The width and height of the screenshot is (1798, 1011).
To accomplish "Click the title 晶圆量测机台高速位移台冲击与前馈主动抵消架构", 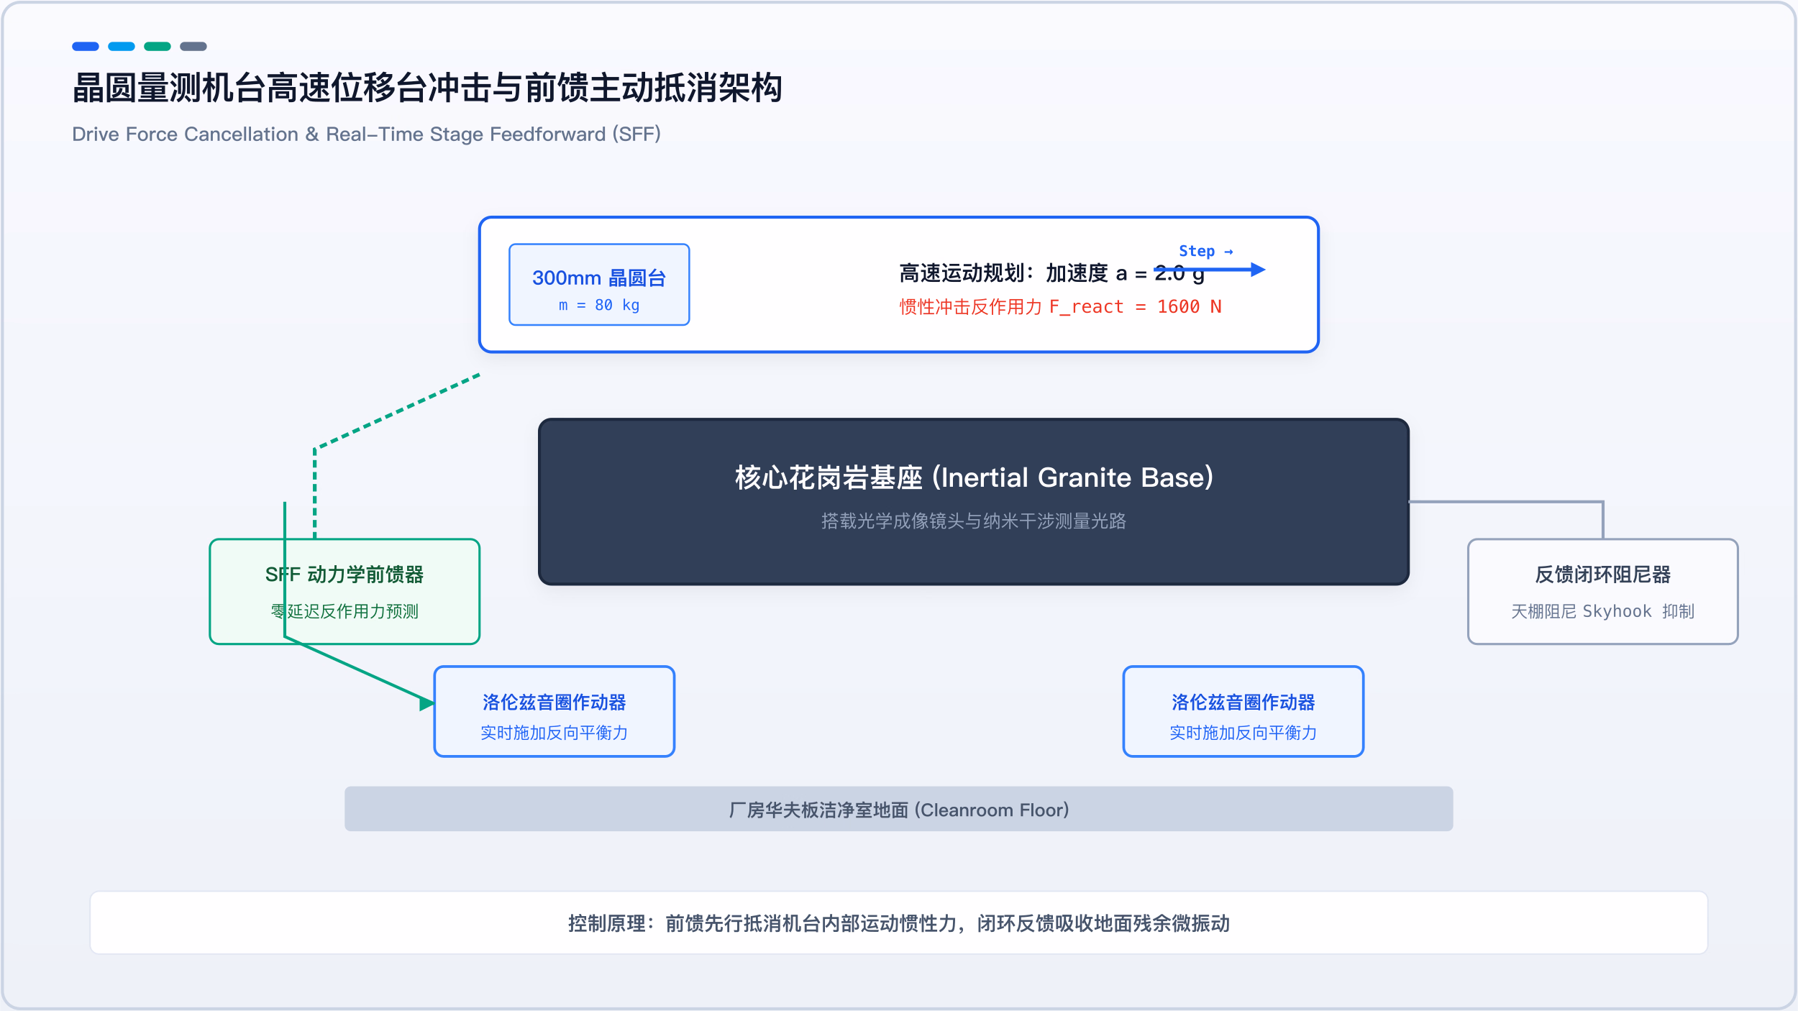I will tap(427, 88).
